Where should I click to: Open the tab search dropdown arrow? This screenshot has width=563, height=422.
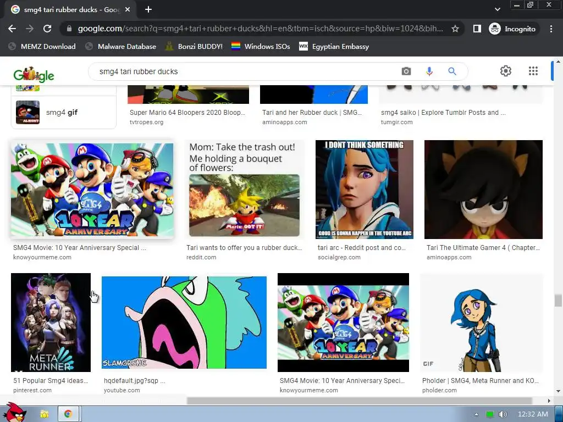(x=497, y=9)
